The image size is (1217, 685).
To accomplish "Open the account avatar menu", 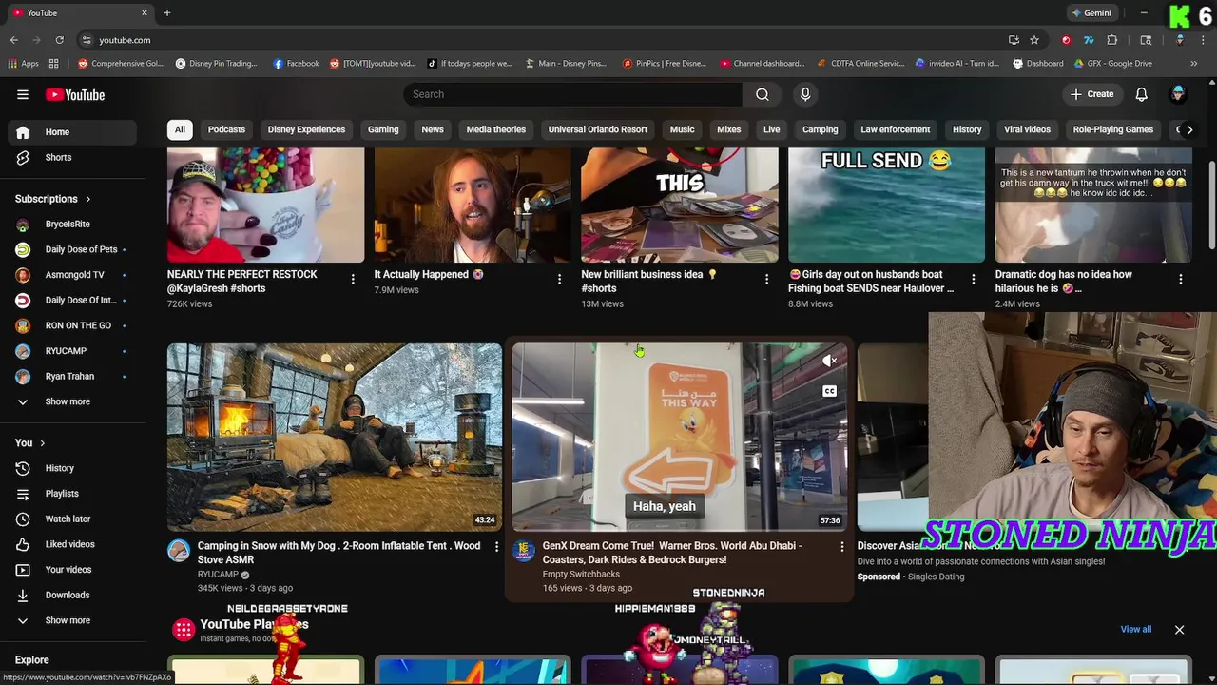I will coord(1178,94).
